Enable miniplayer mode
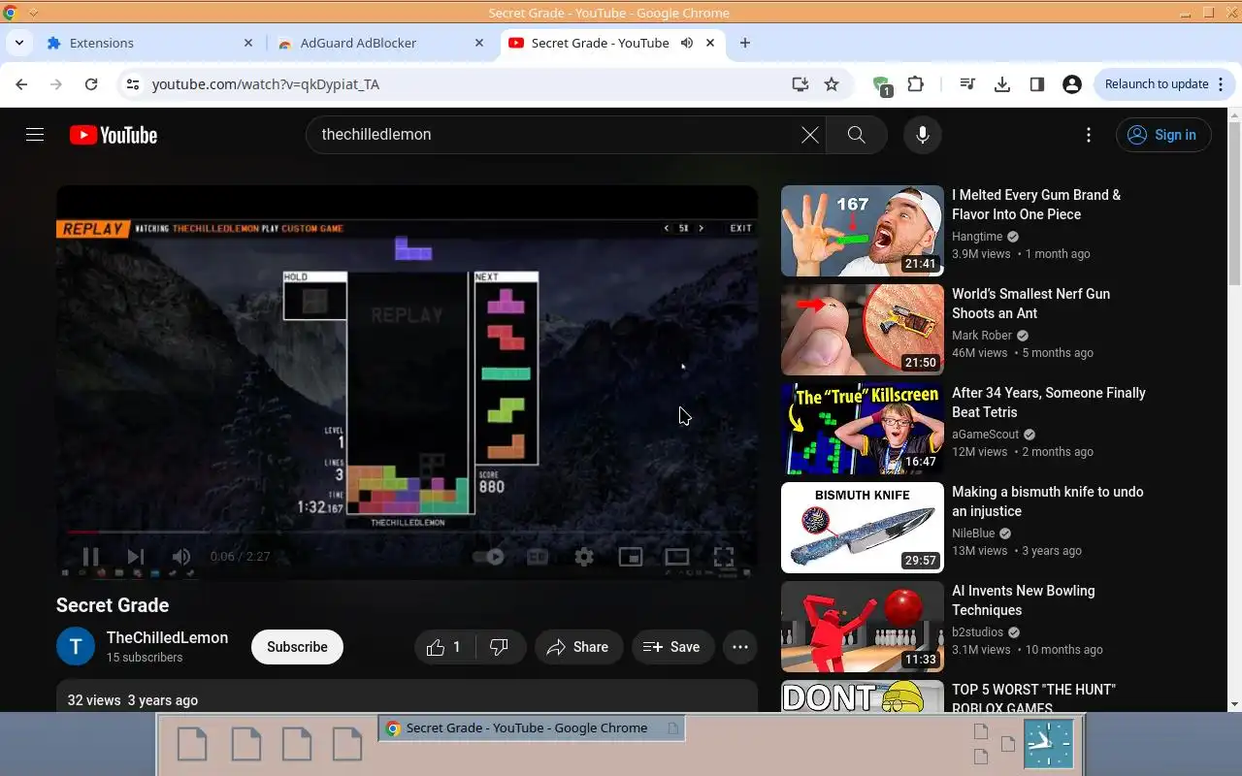This screenshot has width=1242, height=776. pyautogui.click(x=631, y=557)
